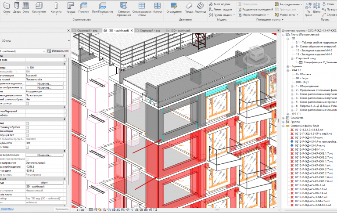Select sheet 0 - Обложка

click(304, 74)
